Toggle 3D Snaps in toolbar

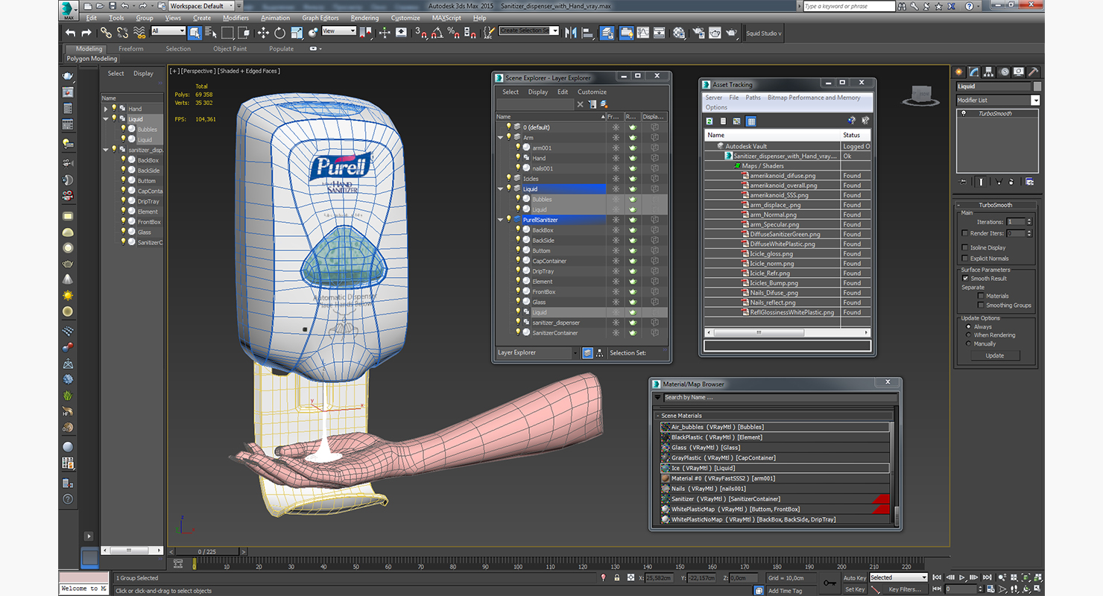pos(422,33)
